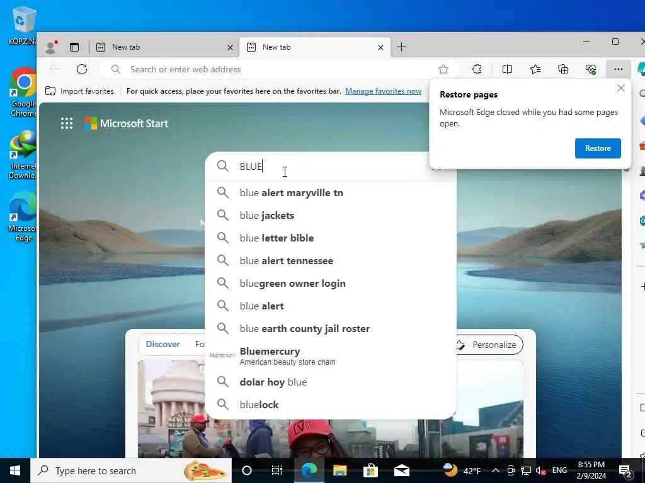Screen dimensions: 645x483
Task: Click the Restore button
Action: pyautogui.click(x=598, y=148)
